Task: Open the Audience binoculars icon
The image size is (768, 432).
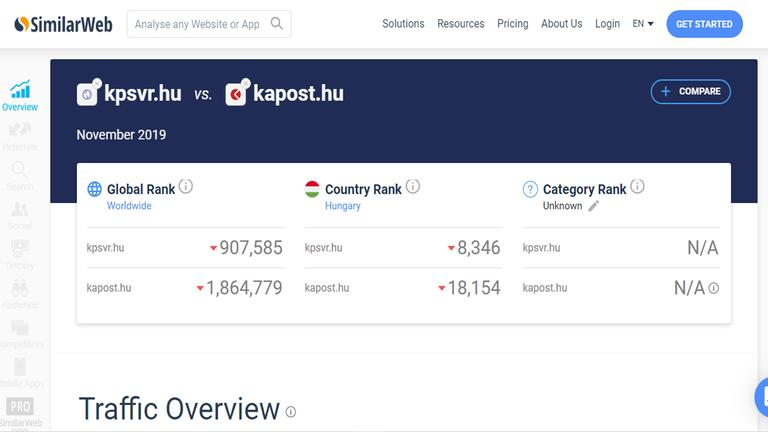Action: click(x=20, y=289)
